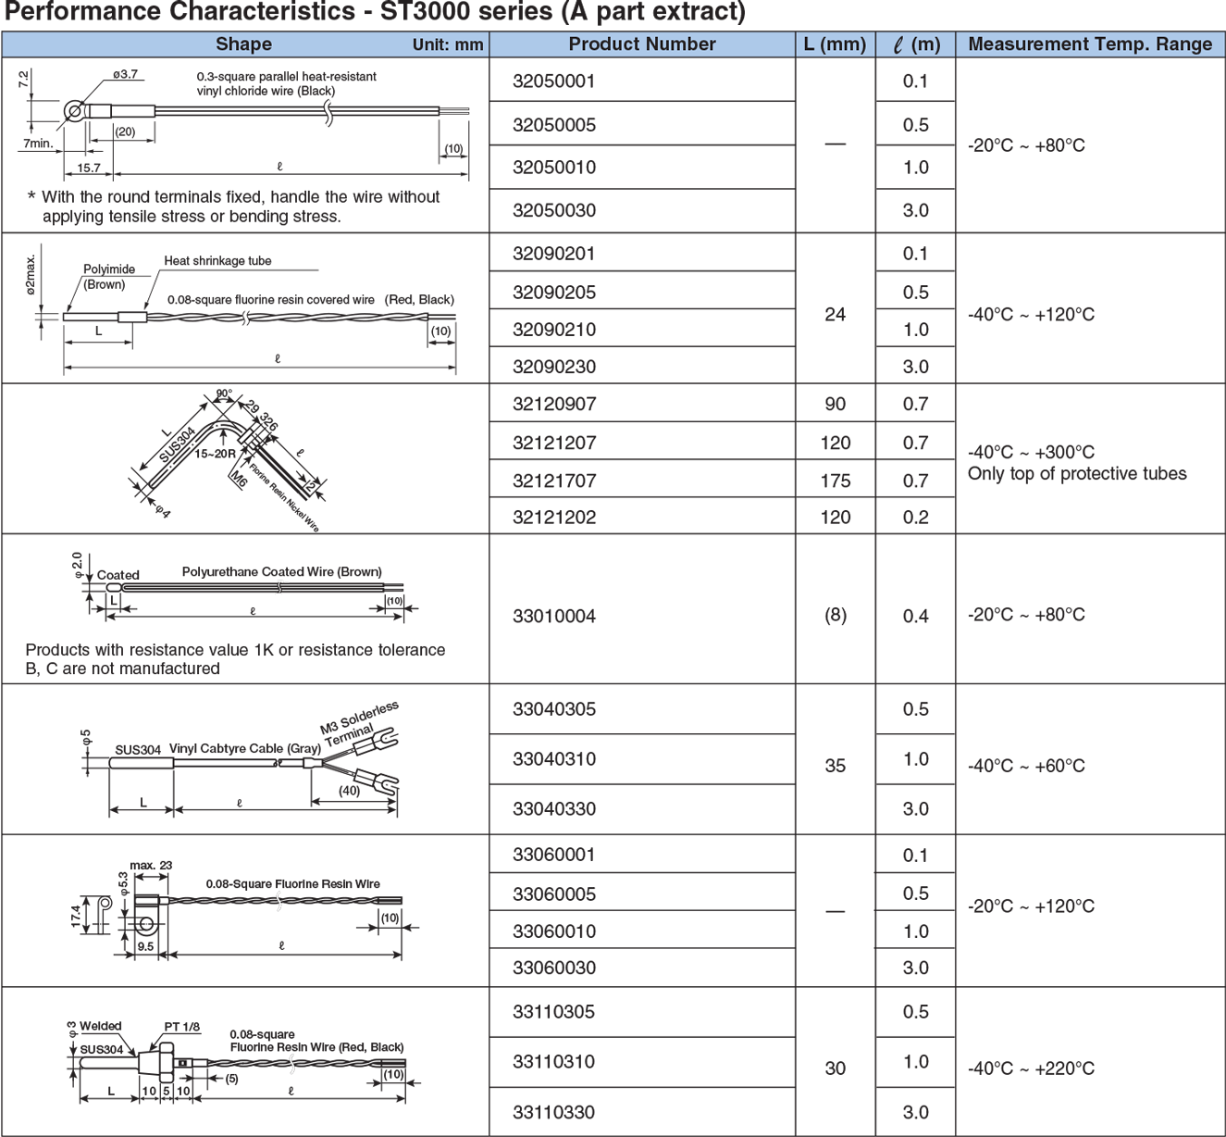Viewport: 1226px width, 1137px height.
Task: Click the Unit: mm label
Action: coord(448,45)
